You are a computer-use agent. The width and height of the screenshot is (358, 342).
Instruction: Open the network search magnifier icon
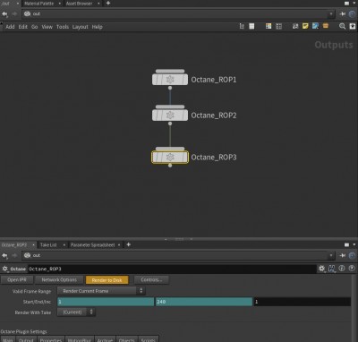tap(342, 26)
